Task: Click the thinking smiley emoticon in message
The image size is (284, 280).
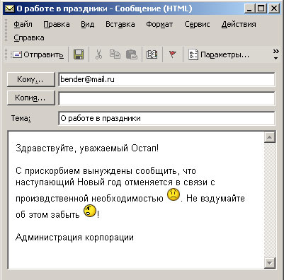Action: click(90, 211)
